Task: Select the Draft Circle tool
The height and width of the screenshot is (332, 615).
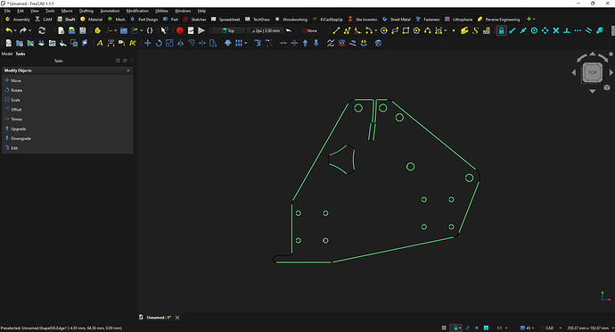Action: coord(384,30)
